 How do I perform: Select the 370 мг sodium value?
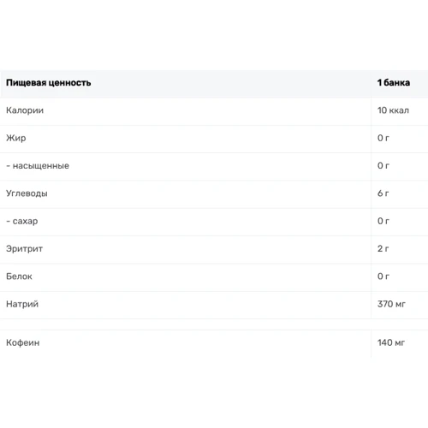click(x=391, y=304)
